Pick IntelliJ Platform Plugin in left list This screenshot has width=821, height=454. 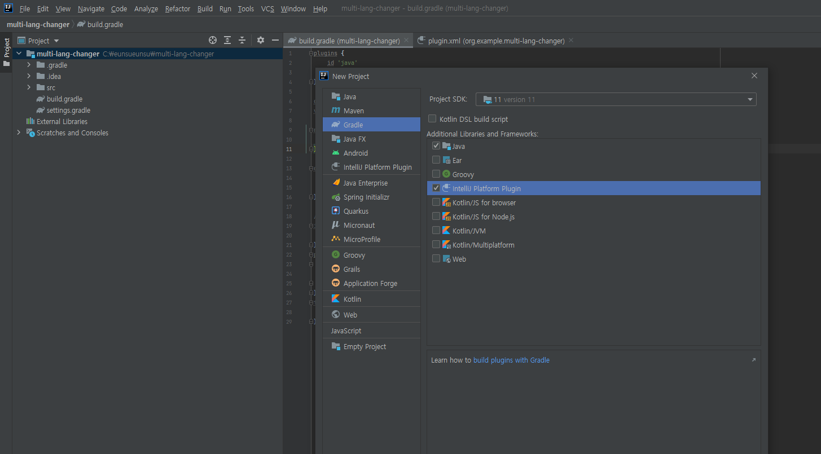coord(371,167)
